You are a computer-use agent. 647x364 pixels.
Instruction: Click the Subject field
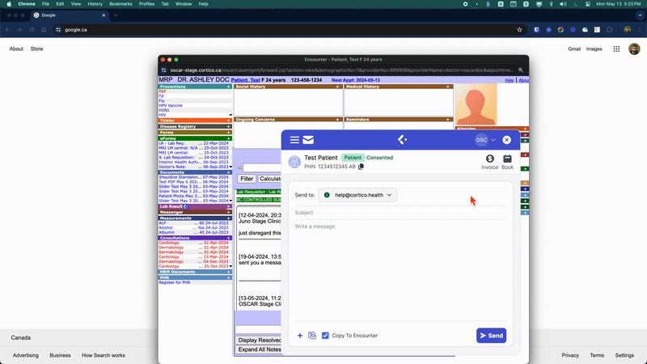(x=400, y=213)
